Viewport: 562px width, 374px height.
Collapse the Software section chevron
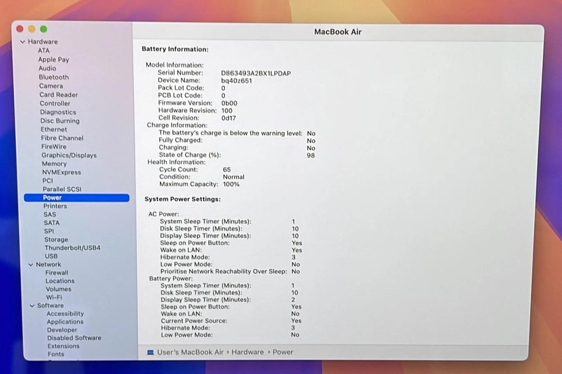coord(32,306)
